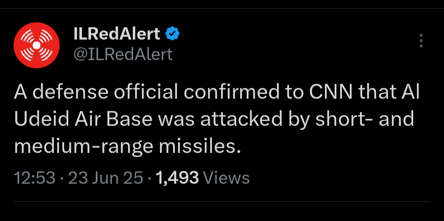This screenshot has width=444, height=221.
Task: Click the Views label beside the count
Action: 227,178
